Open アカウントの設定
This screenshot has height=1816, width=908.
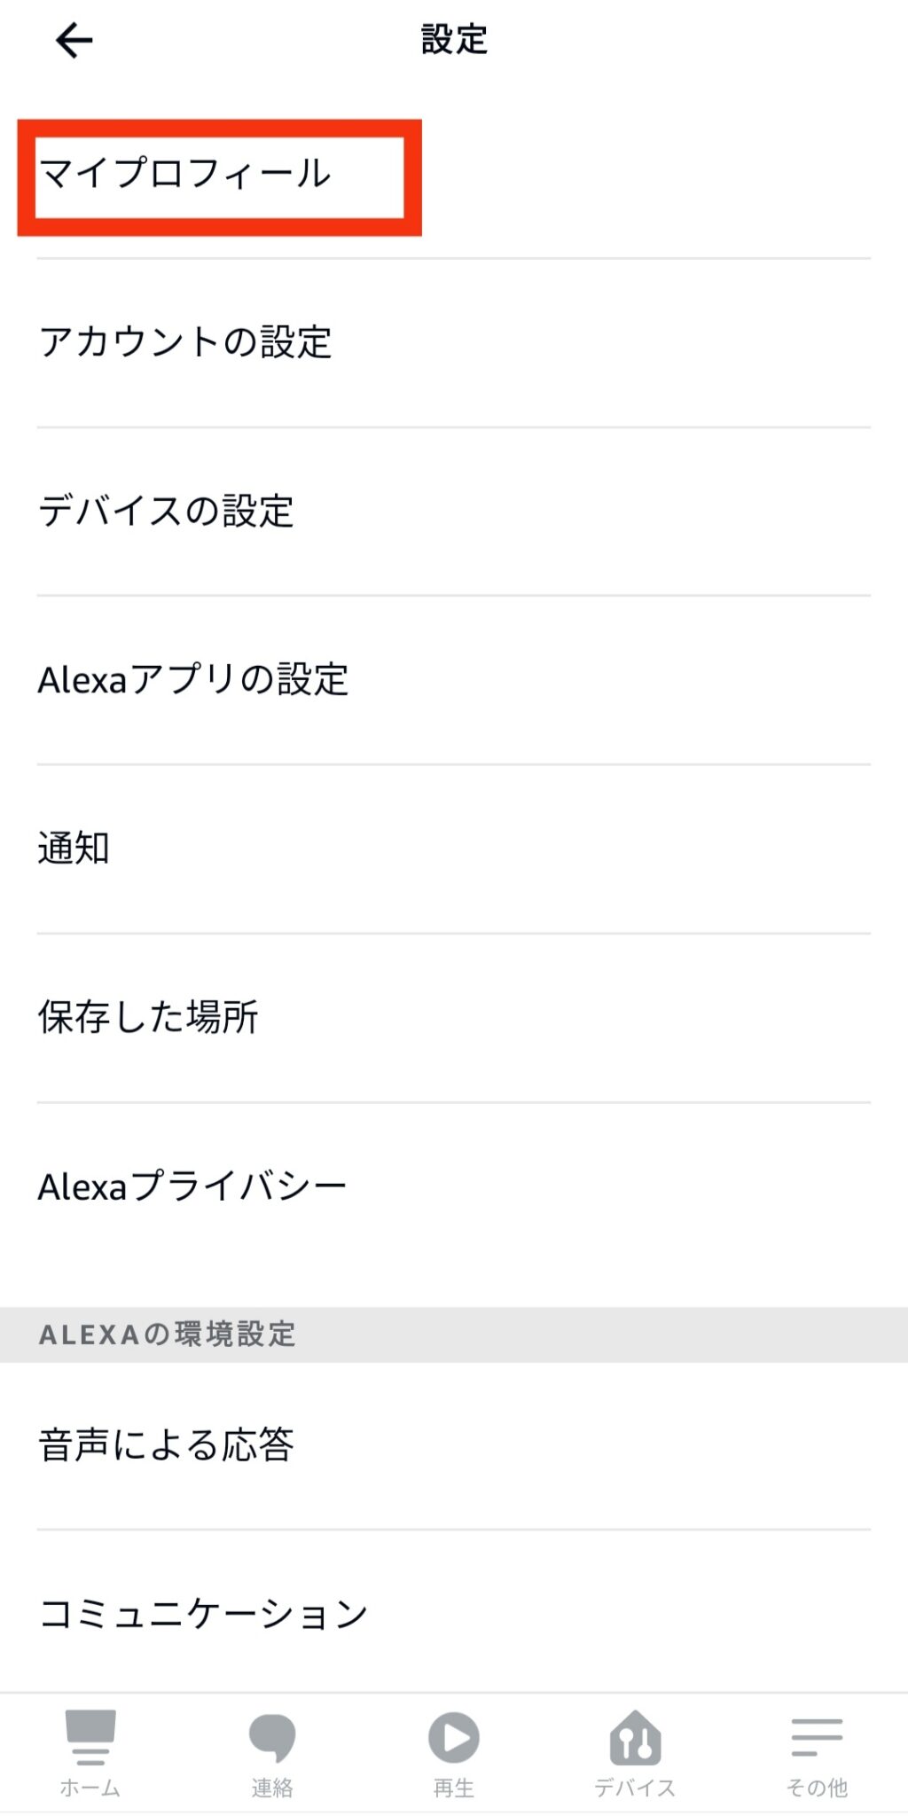click(454, 342)
